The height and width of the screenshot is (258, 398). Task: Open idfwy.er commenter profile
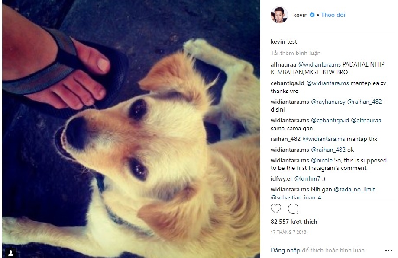pyautogui.click(x=282, y=179)
